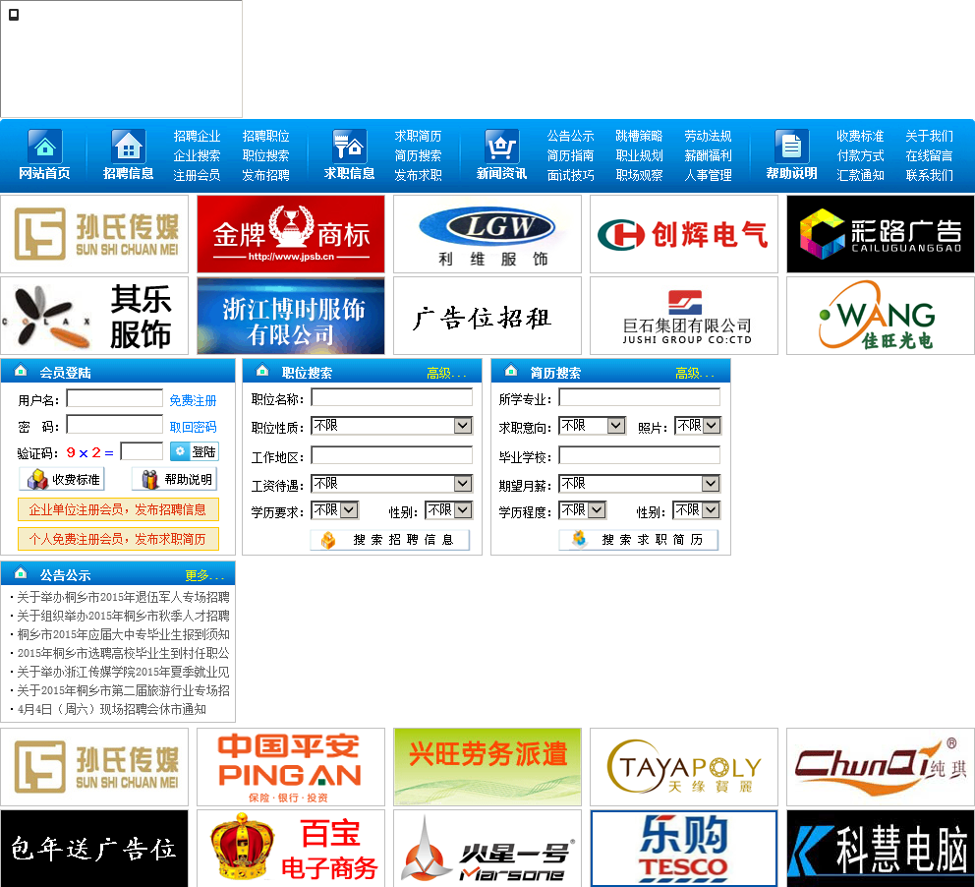Open notice 桐乡市2015年应届大中专毕业生报到须知

123,634
